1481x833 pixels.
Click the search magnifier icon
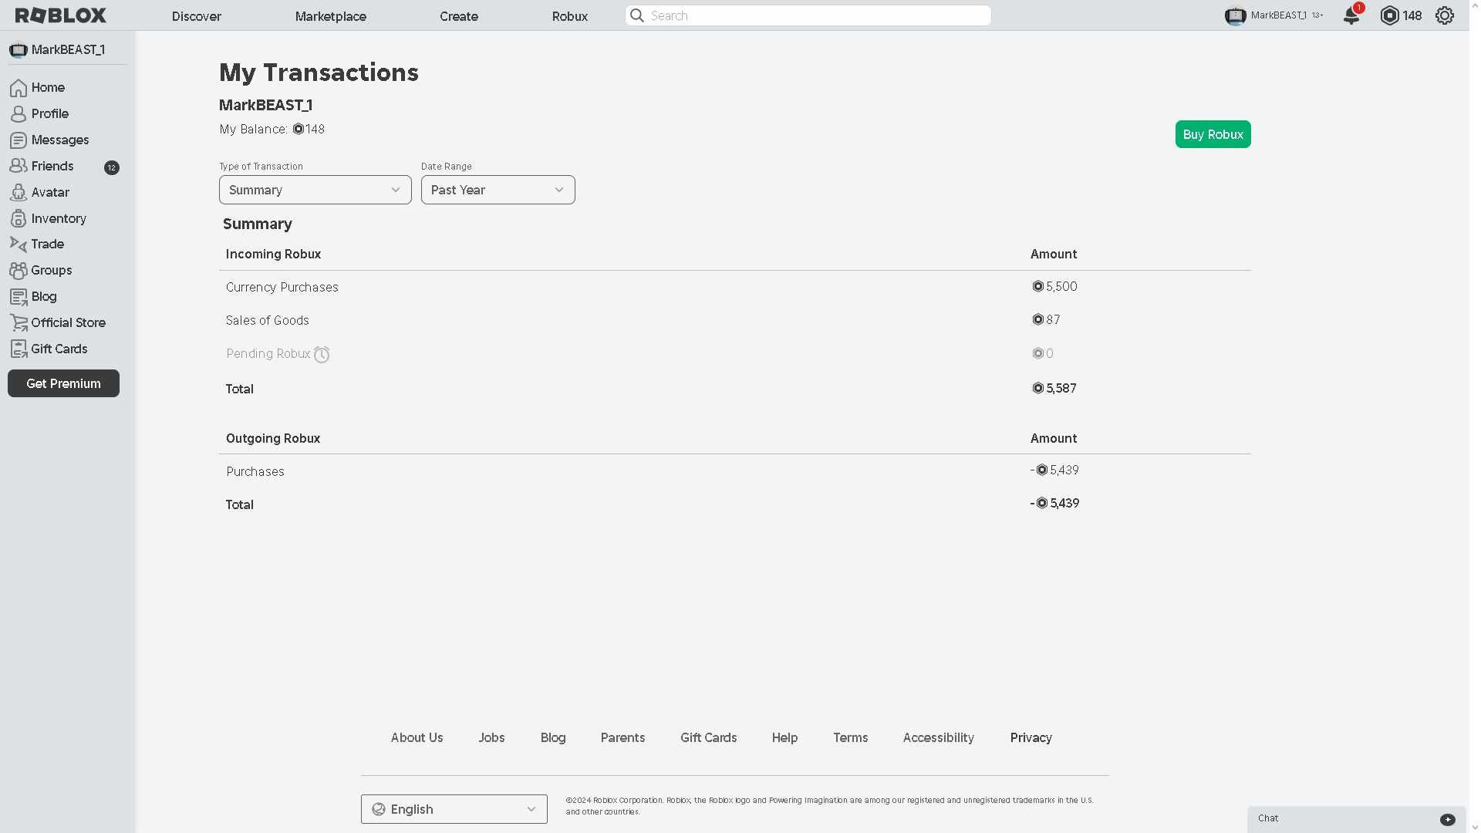637,15
